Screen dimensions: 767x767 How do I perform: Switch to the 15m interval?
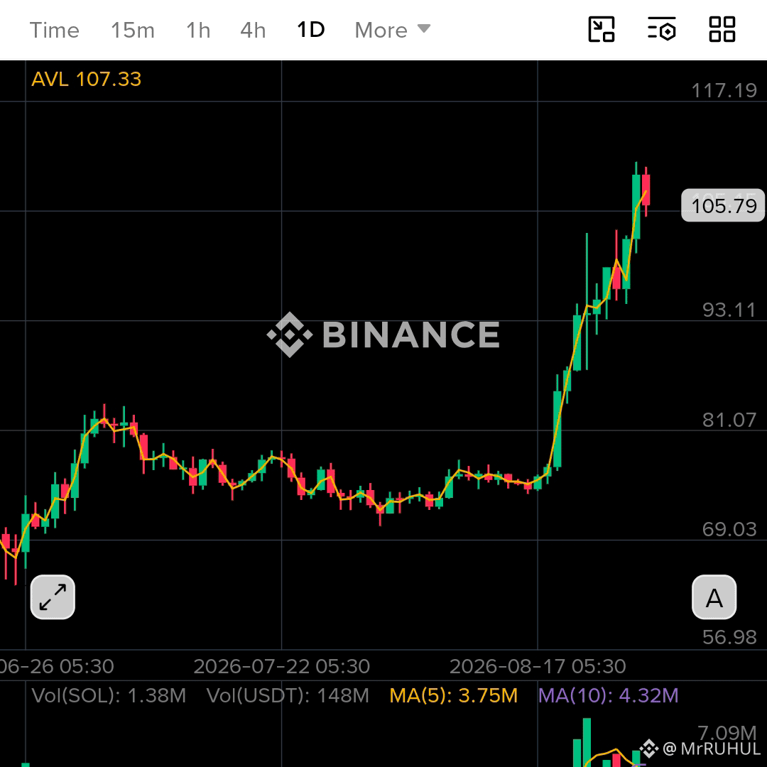133,31
